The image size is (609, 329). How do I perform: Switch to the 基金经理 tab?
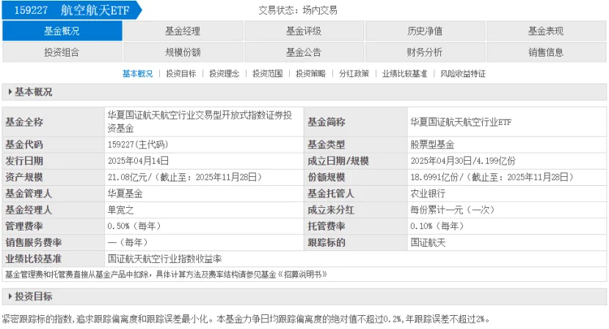click(x=183, y=31)
